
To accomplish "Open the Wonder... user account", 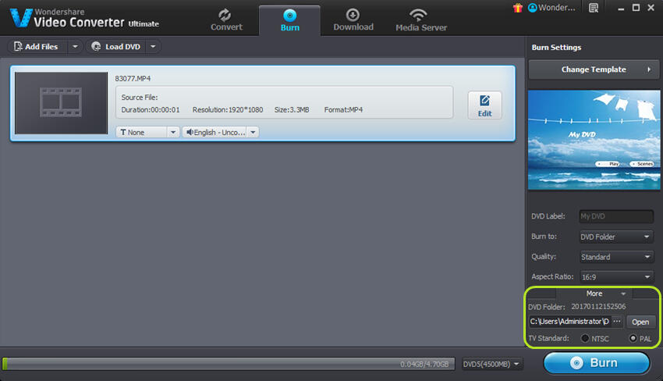I will 551,8.
